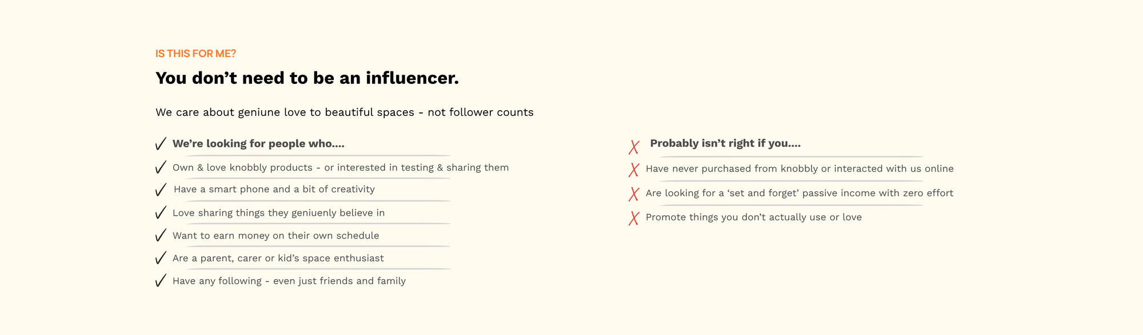Click checkmark next to "Love sharing things"
This screenshot has height=335, width=1143.
(x=161, y=213)
